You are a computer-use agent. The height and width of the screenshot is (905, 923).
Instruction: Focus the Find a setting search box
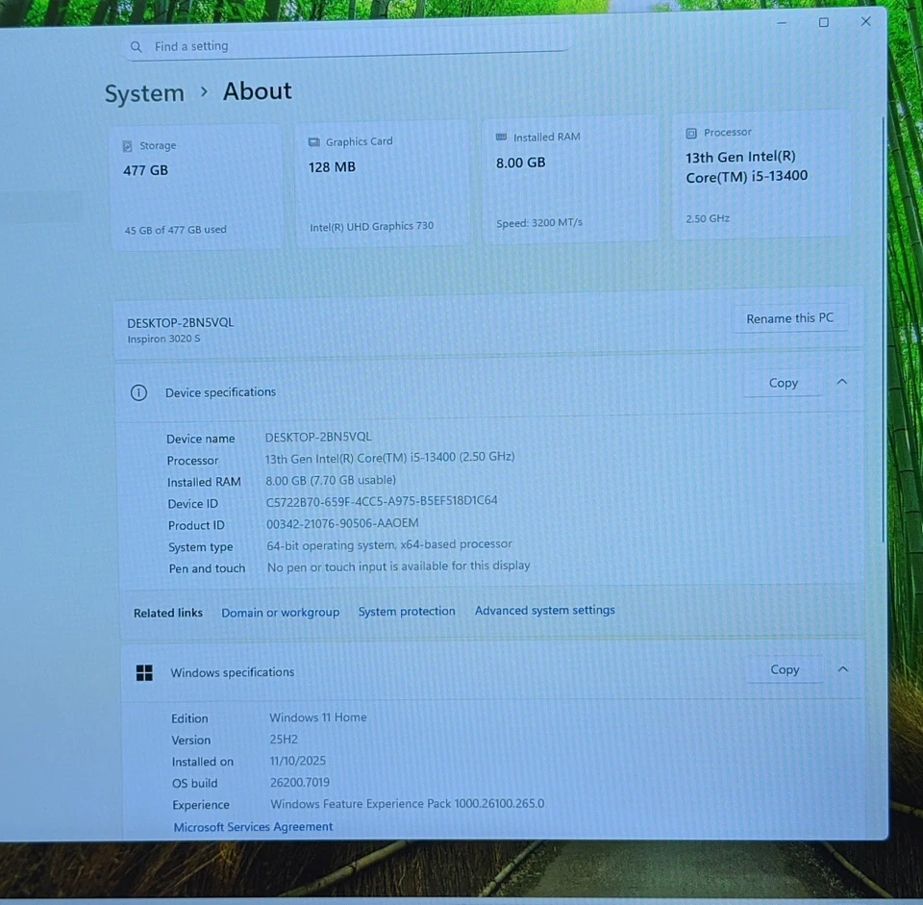click(x=346, y=44)
